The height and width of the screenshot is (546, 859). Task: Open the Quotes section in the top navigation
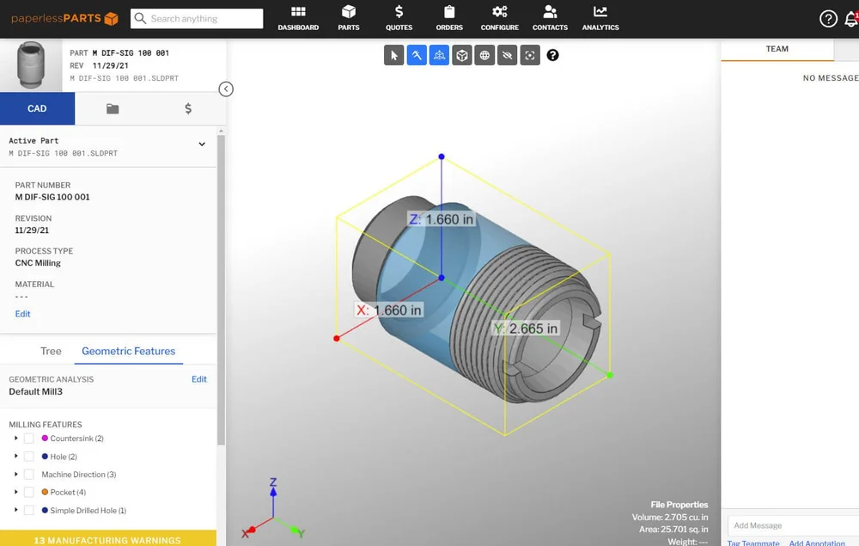399,18
